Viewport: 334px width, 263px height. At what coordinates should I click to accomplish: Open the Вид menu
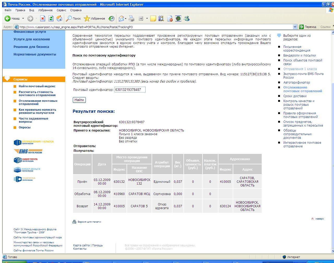(32, 10)
